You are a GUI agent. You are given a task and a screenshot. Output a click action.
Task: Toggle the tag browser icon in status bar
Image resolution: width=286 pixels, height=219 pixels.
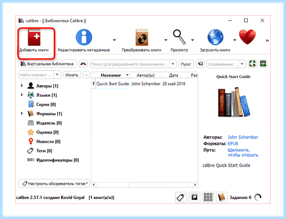(181, 197)
